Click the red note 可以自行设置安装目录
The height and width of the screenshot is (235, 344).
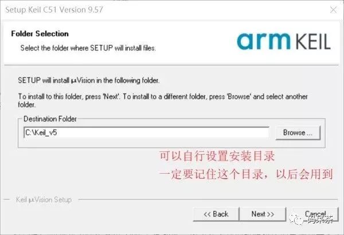pos(217,156)
